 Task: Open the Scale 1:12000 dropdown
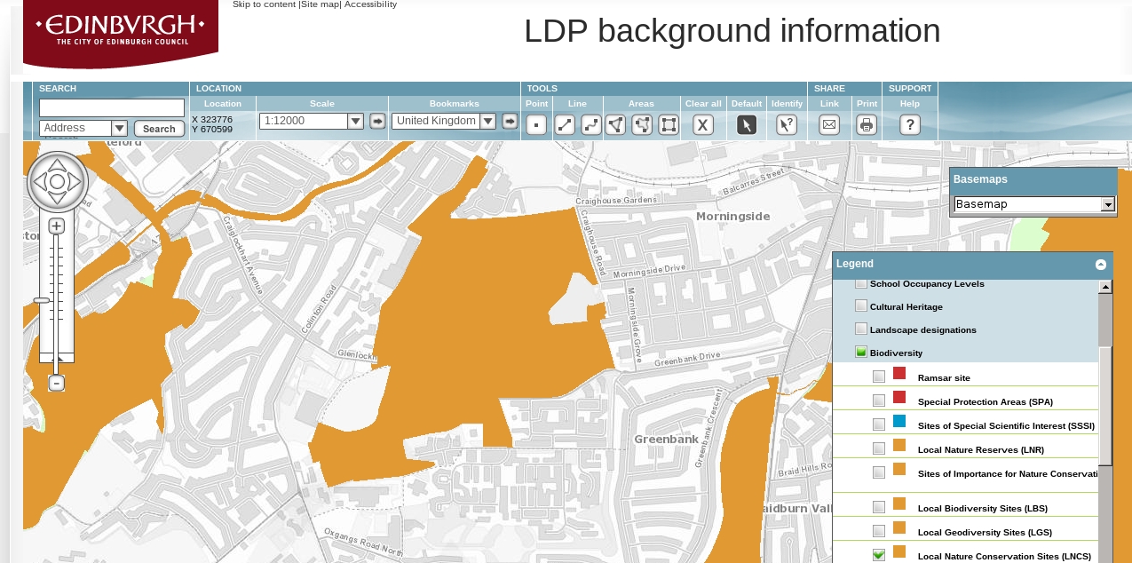click(355, 122)
